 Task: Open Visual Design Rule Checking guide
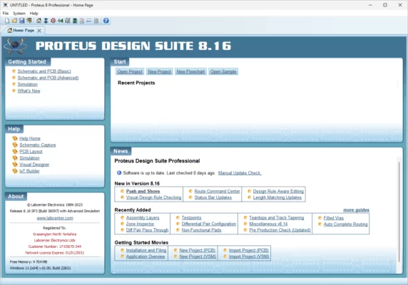click(153, 197)
